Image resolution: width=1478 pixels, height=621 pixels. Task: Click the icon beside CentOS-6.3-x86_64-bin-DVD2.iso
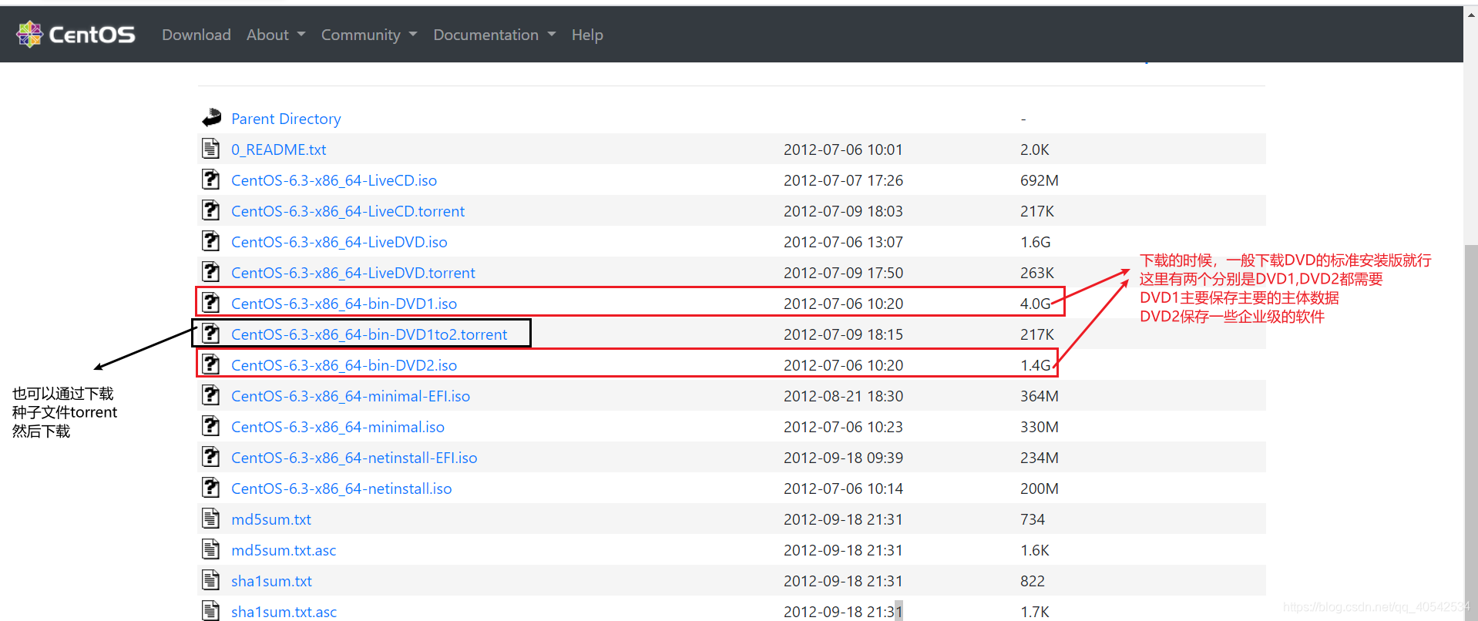[210, 364]
